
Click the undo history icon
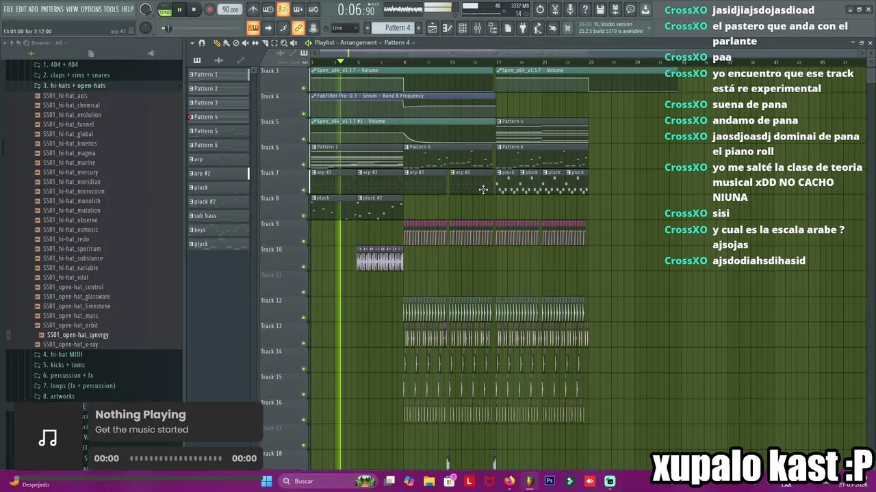click(x=540, y=10)
